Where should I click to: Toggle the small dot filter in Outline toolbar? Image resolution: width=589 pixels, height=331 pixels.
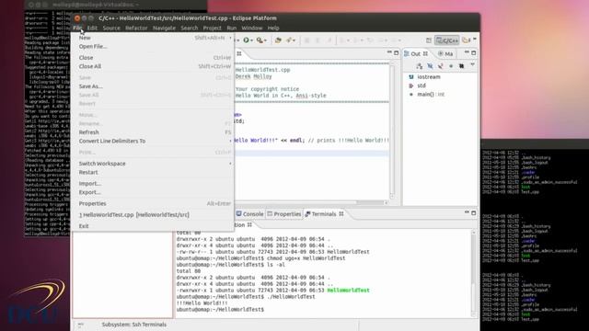tap(451, 66)
